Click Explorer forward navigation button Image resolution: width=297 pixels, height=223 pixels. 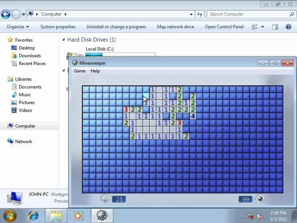pyautogui.click(x=16, y=14)
